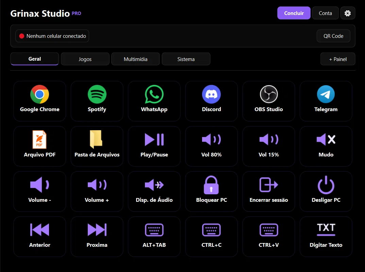
Task: Switch output via Disp. de Áudio tile
Action: [x=154, y=192]
